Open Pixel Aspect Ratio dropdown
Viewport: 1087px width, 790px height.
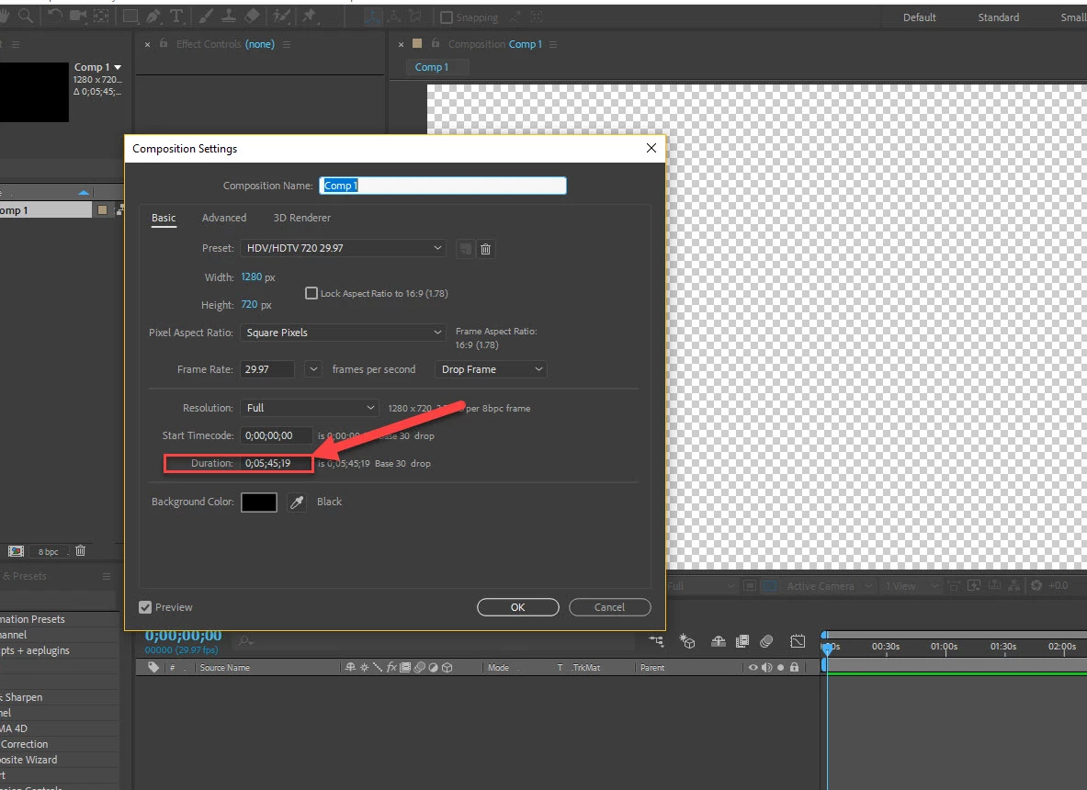pyautogui.click(x=343, y=333)
